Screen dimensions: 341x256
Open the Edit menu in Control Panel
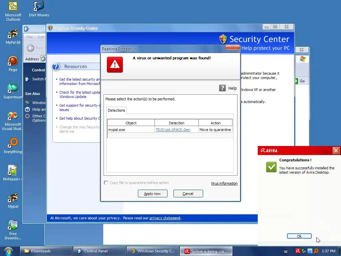pyautogui.click(x=41, y=37)
